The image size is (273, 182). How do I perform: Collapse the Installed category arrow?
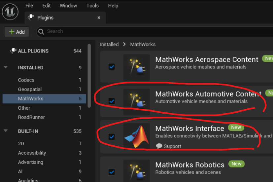[6, 67]
